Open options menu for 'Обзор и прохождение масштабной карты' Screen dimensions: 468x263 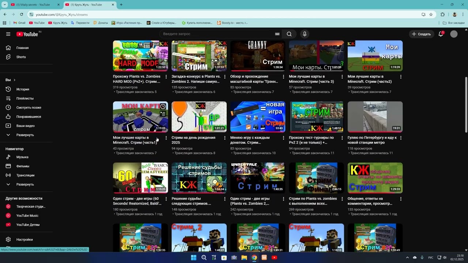tap(283, 77)
